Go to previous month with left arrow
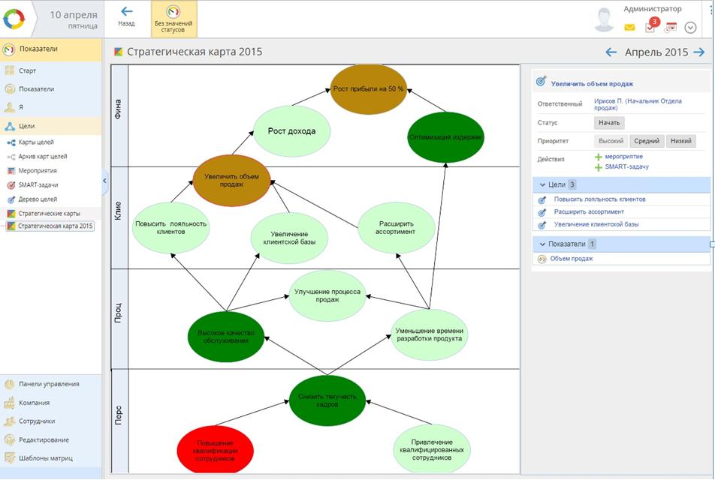 point(611,52)
